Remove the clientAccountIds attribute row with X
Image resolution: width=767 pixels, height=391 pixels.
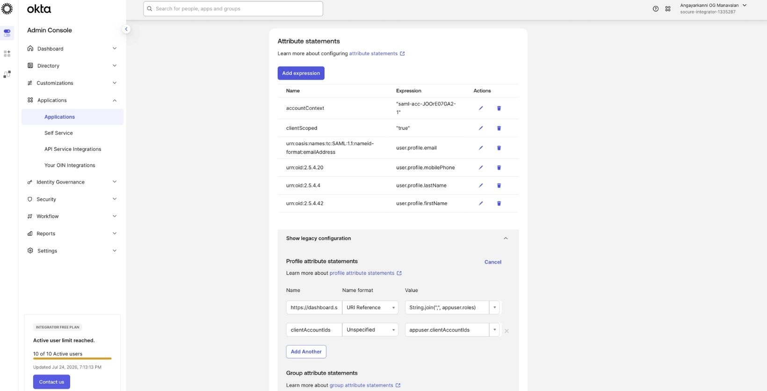(507, 331)
